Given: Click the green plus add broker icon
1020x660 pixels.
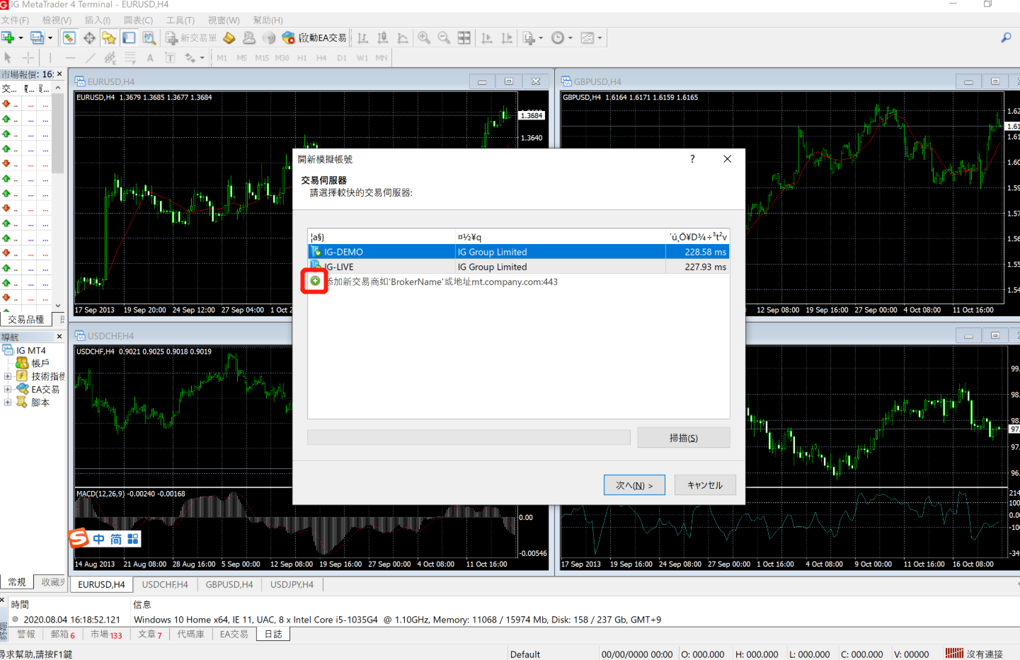Looking at the screenshot, I should coord(315,281).
